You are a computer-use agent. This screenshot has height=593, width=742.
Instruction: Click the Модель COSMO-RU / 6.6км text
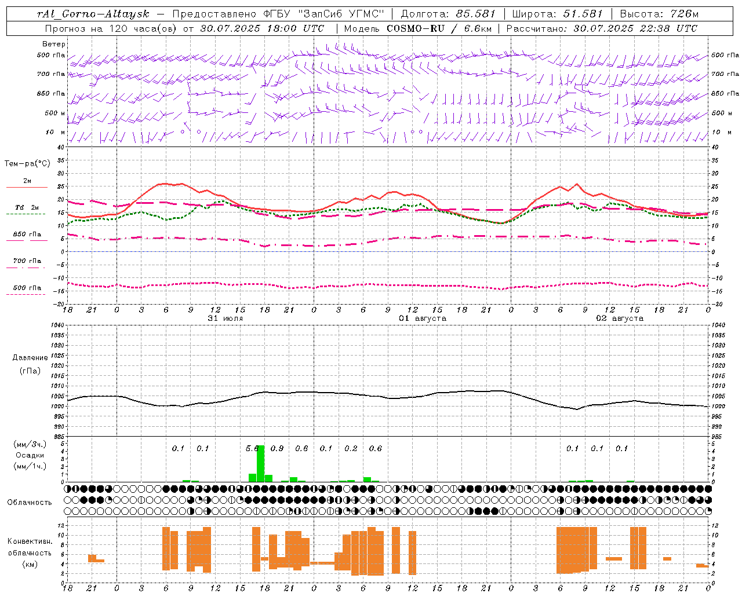[x=418, y=28]
